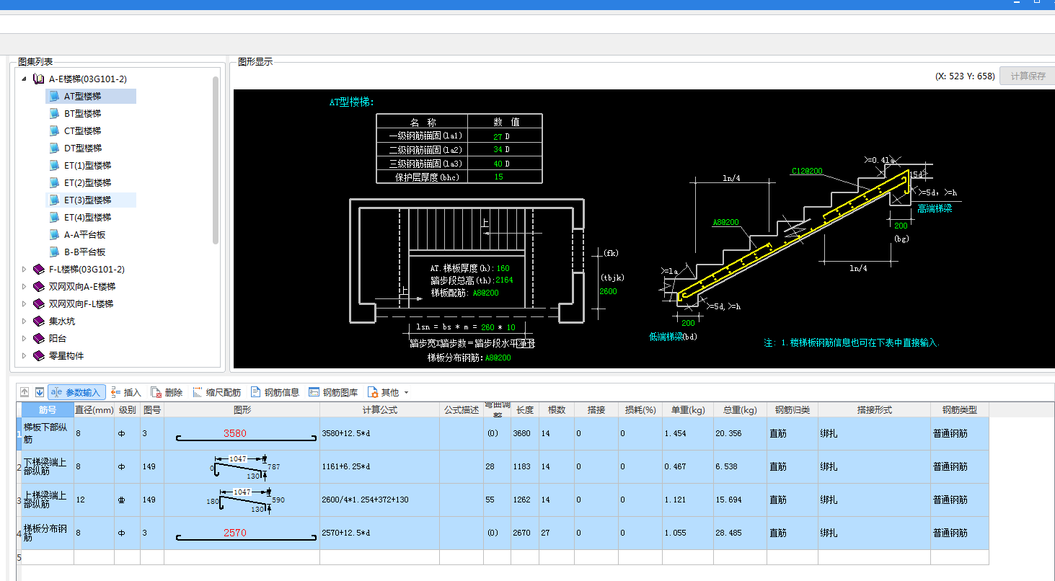Select CT型楼梯 tree item
1055x581 pixels.
tap(82, 131)
